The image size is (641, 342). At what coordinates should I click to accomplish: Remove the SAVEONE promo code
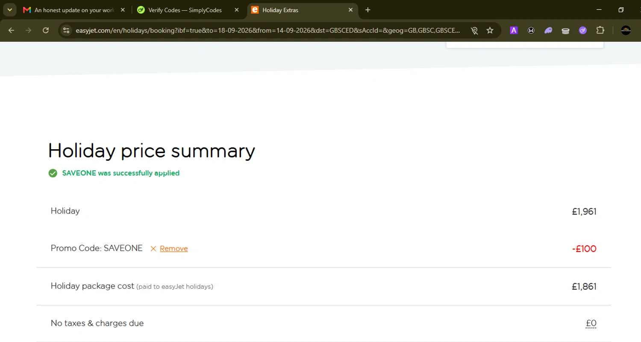click(x=174, y=249)
